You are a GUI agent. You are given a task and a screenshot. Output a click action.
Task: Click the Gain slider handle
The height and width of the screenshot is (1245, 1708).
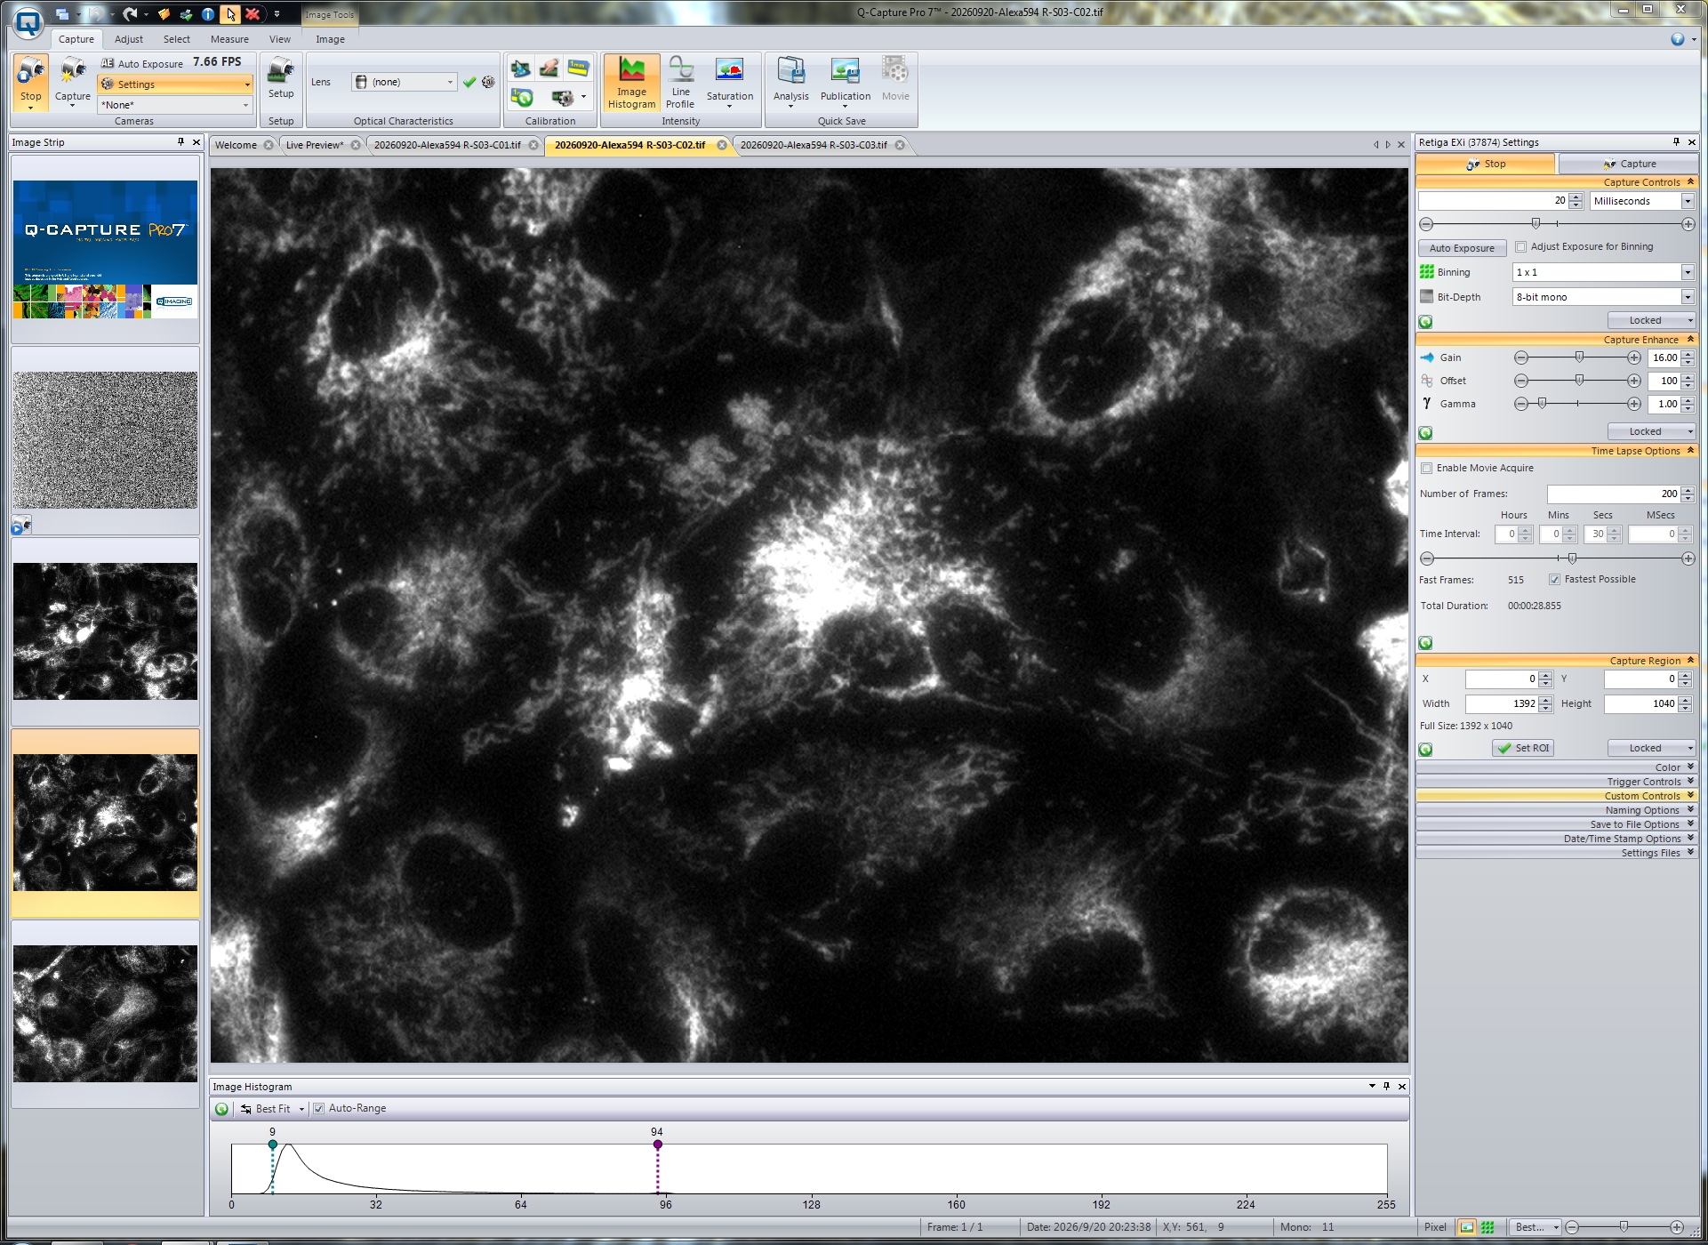[x=1579, y=357]
